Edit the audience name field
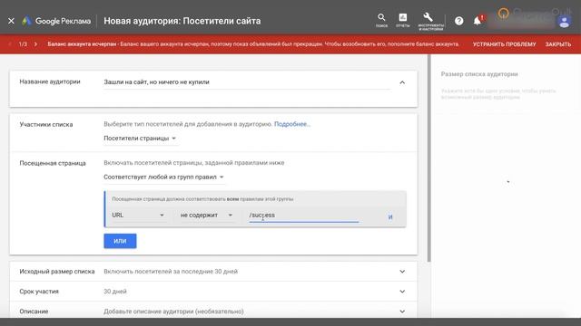 pyautogui.click(x=246, y=82)
